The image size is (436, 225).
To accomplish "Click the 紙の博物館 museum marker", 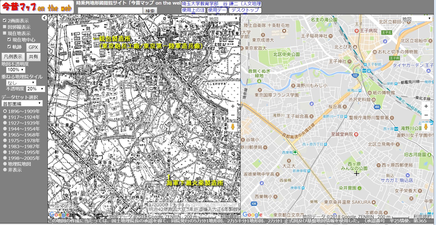I will pos(370,93).
